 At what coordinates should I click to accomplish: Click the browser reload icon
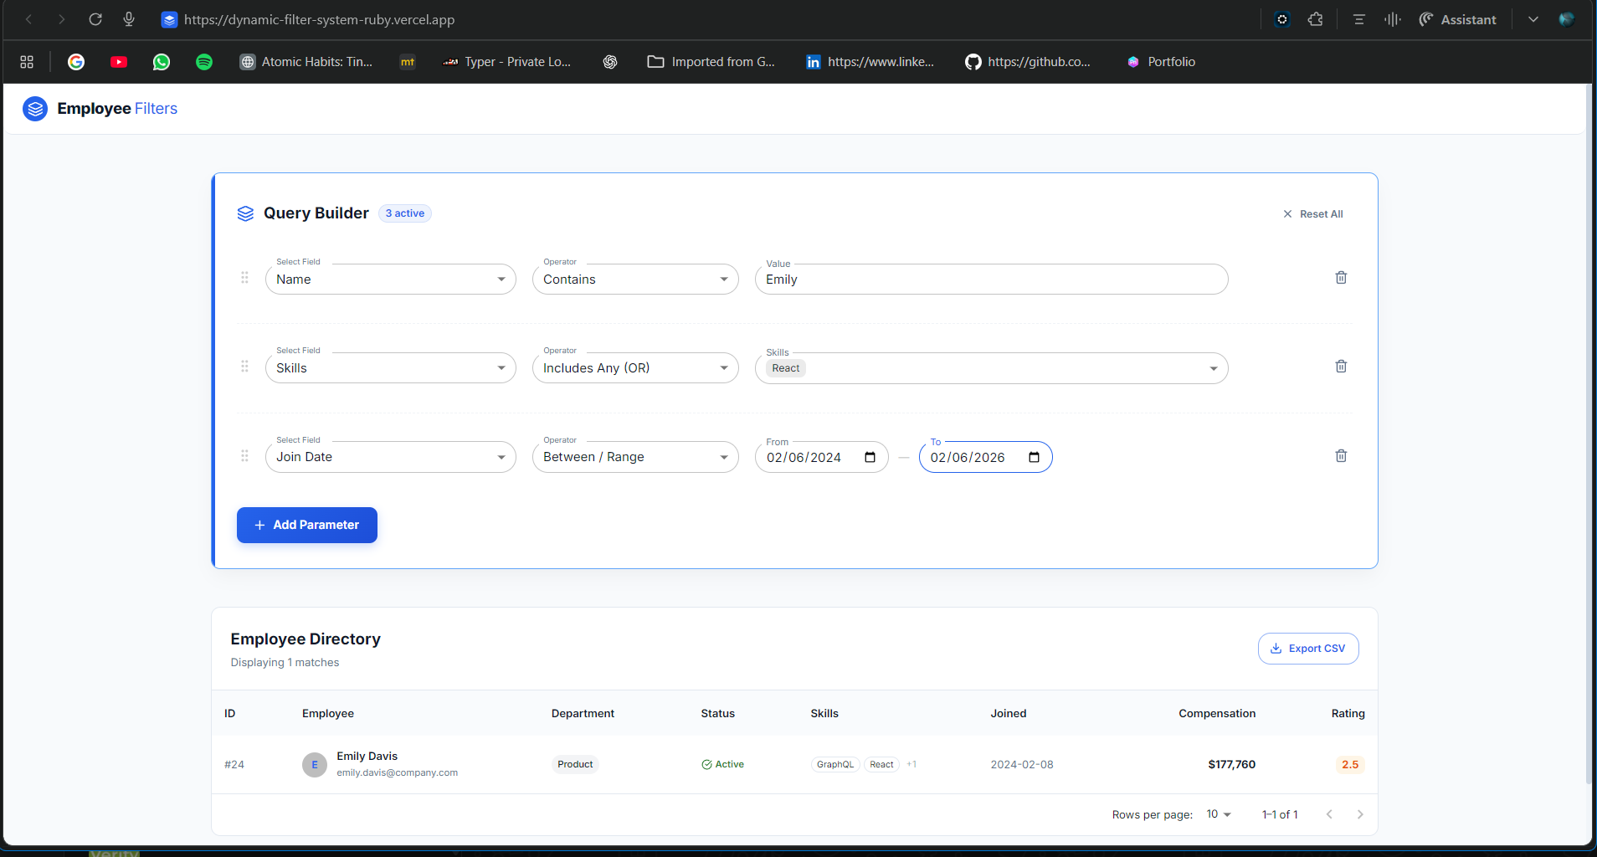click(x=95, y=19)
